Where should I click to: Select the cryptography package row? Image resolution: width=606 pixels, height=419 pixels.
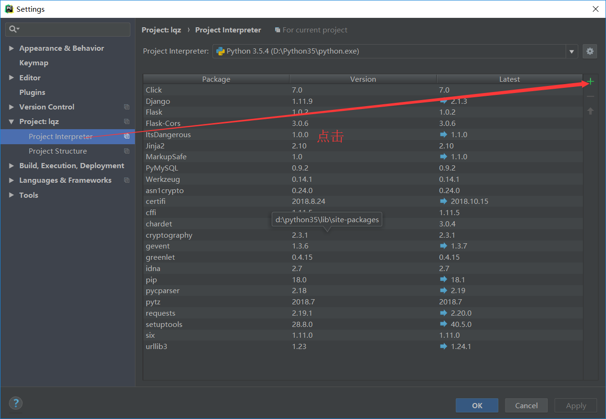pyautogui.click(x=363, y=235)
